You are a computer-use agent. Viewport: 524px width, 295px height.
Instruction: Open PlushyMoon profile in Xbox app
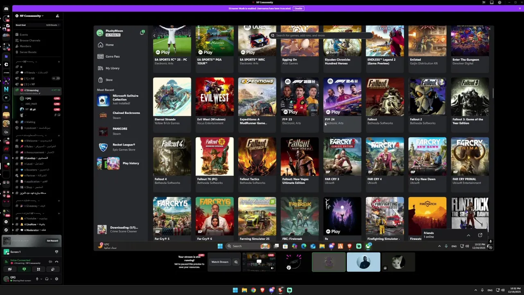[110, 33]
